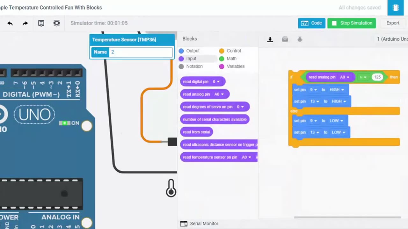The image size is (408, 229).
Task: Click the horizontal scrollbar of the code workspace
Action: pos(347,217)
